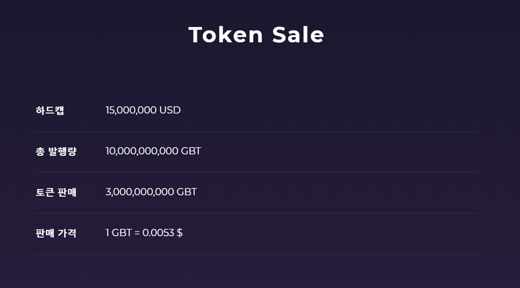This screenshot has height=288, width=520.
Task: Click GBT in the 토큰 판매 row
Action: coord(187,192)
